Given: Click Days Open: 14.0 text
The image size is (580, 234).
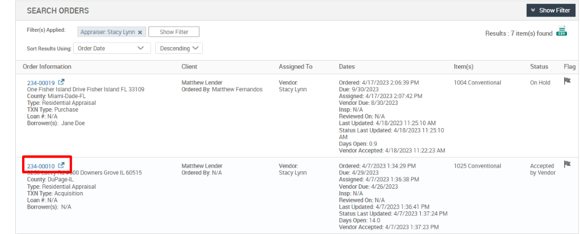Looking at the screenshot, I should (x=360, y=220).
